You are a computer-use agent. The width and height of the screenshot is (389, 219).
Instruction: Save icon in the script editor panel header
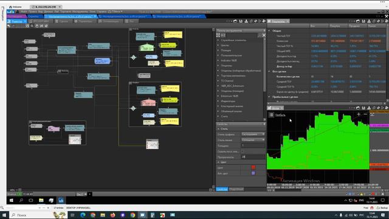[241, 21]
